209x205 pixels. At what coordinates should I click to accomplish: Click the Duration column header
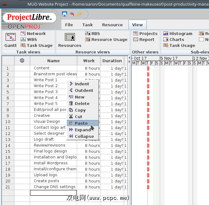112,61
